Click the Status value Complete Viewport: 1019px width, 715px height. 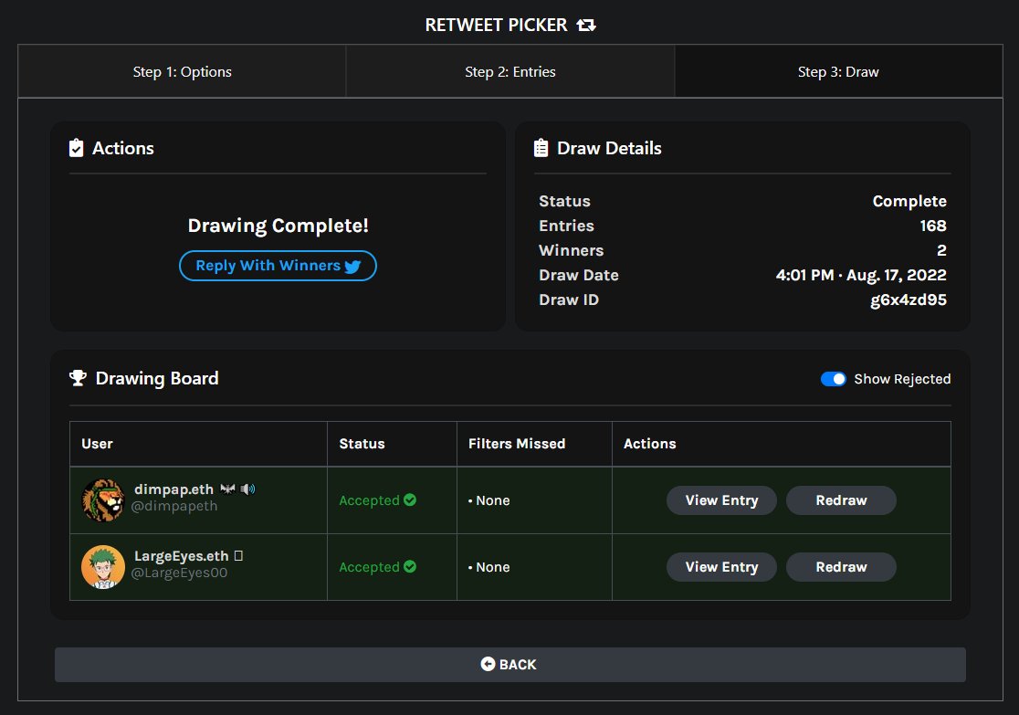(909, 202)
